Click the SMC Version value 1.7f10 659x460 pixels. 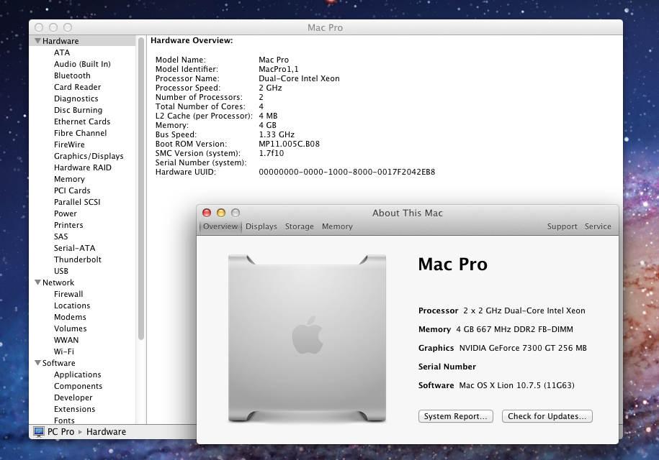271,153
